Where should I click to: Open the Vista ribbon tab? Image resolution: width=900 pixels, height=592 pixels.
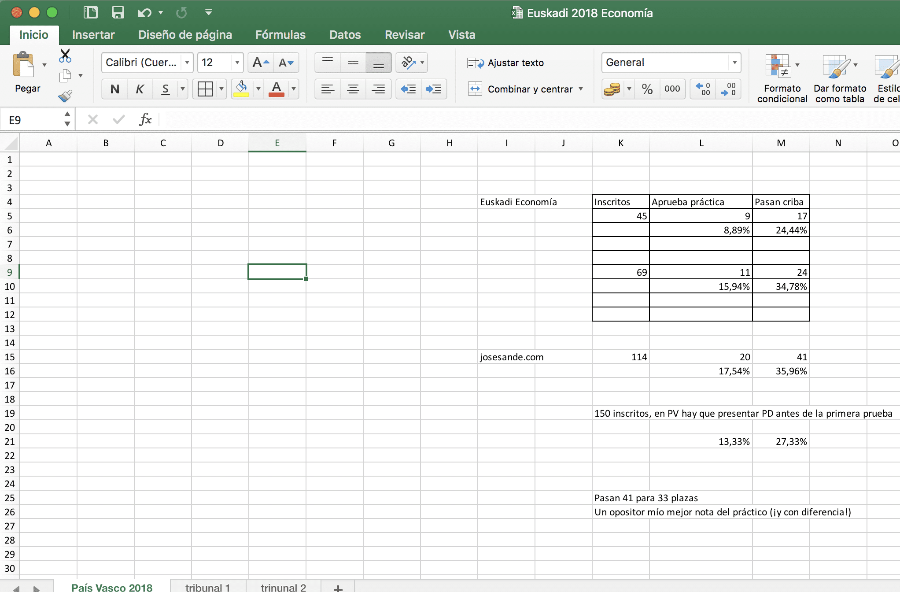pos(462,35)
